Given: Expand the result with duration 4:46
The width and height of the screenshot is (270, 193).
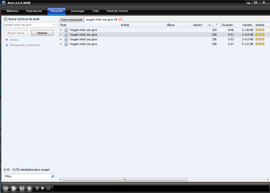Looking at the screenshot, I should [61, 30].
